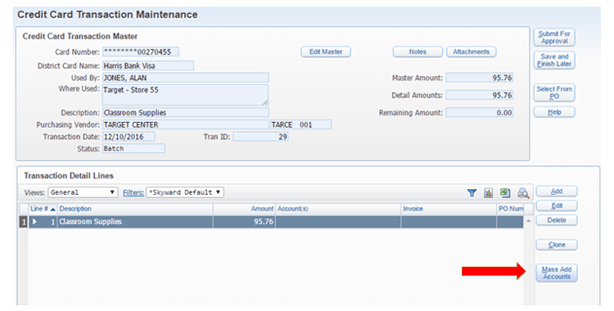Sort by the Description column header

(x=135, y=210)
